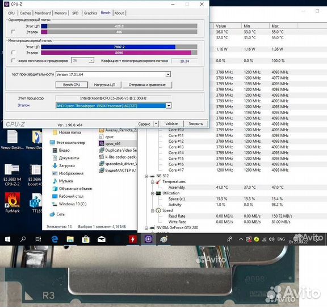Viewport: 327px width, 307px height.
Task: Open Изображения folder icon in Explorer
Action: tap(55, 173)
